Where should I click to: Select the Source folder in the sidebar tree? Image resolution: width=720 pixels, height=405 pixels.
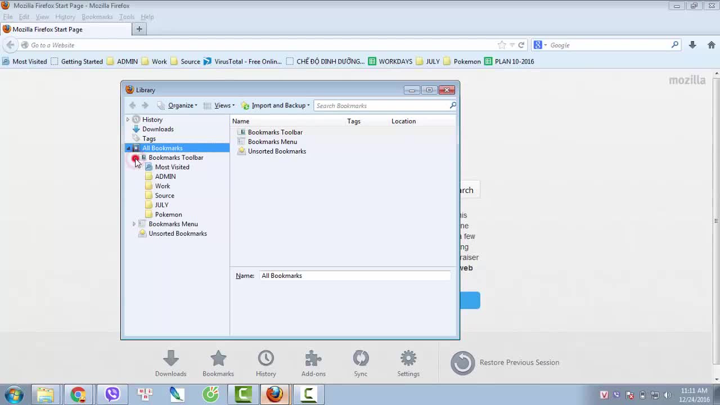(164, 196)
